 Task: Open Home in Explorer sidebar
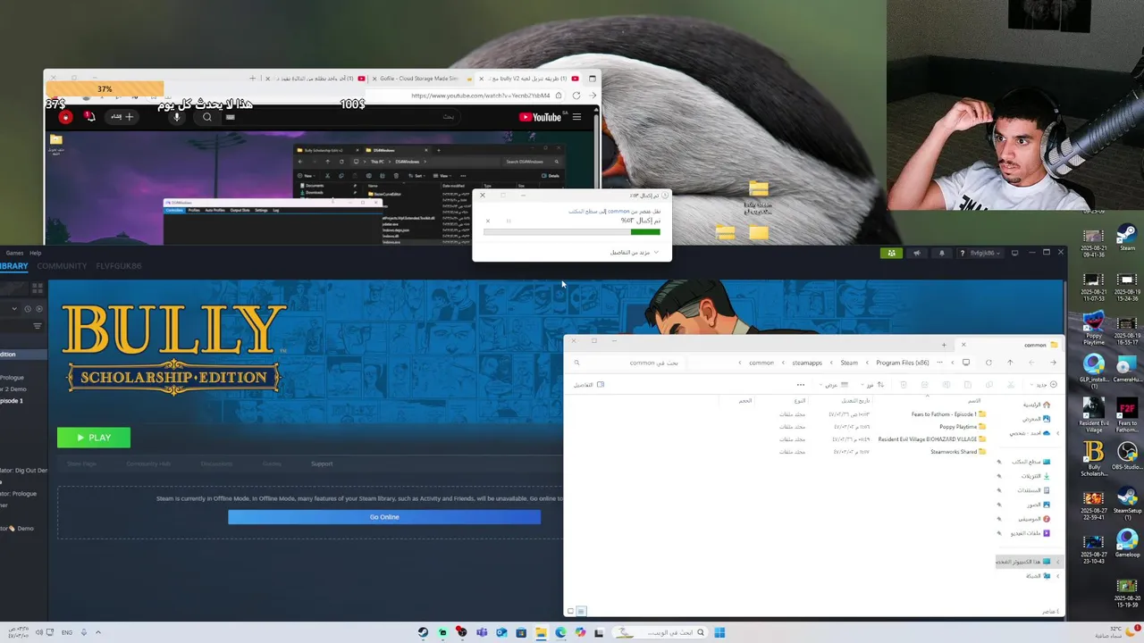coord(1037,405)
